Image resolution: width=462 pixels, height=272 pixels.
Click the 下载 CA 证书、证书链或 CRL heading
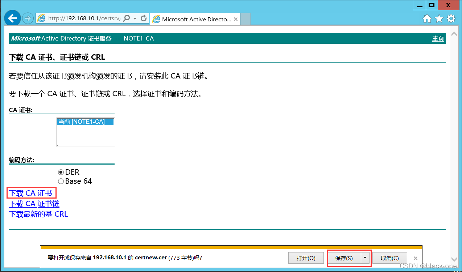(x=57, y=57)
